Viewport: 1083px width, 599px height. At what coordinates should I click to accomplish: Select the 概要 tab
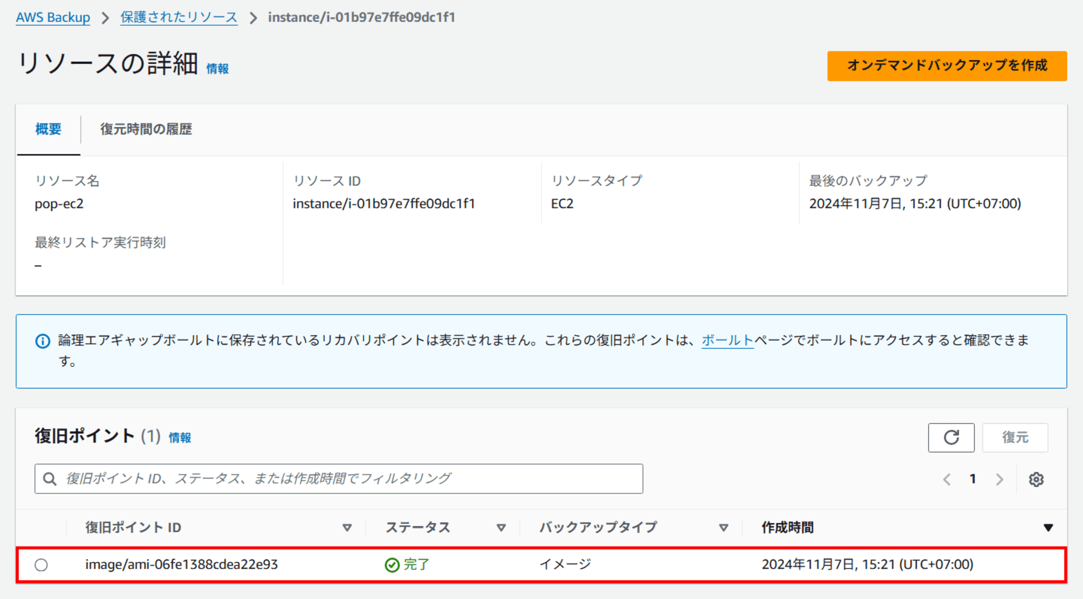click(48, 129)
